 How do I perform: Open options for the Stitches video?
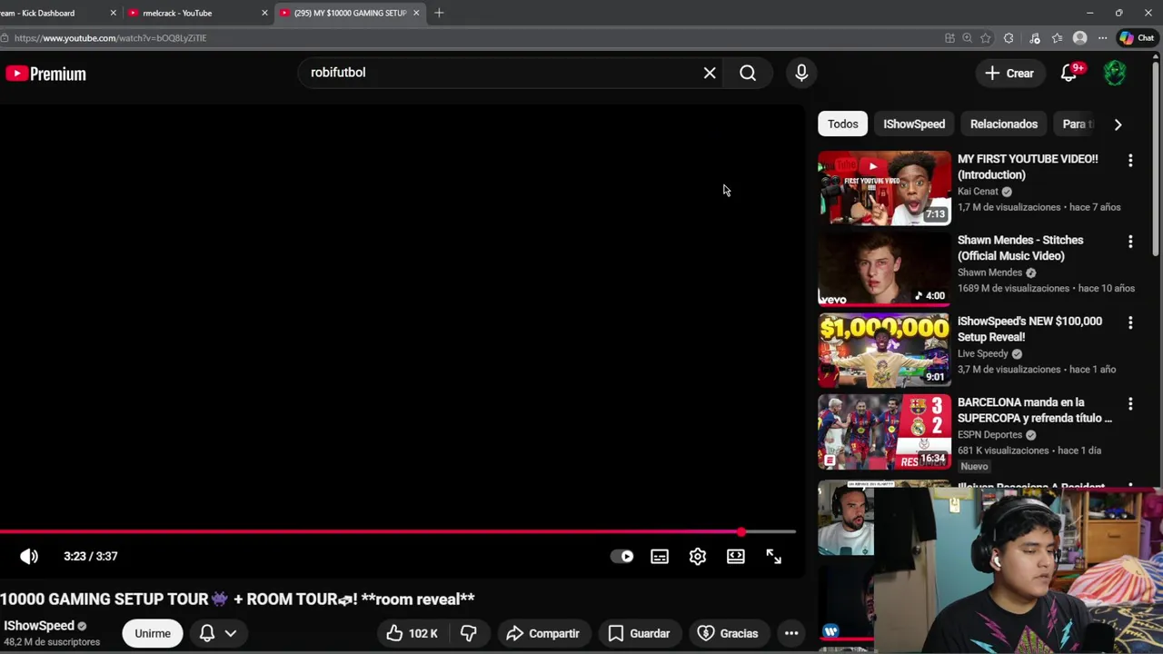[x=1130, y=242]
